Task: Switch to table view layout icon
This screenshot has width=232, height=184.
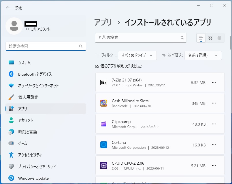Action: (x=219, y=38)
